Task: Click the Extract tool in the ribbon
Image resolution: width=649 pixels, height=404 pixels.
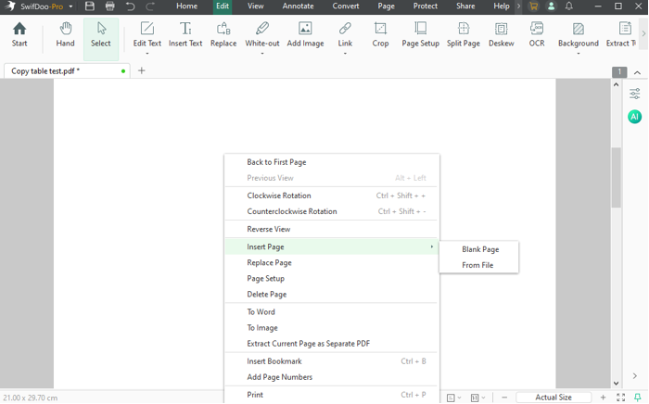Action: (x=622, y=34)
